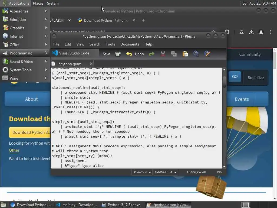This screenshot has width=277, height=208.
Task: Close the python.gram document tab
Action: [91, 64]
